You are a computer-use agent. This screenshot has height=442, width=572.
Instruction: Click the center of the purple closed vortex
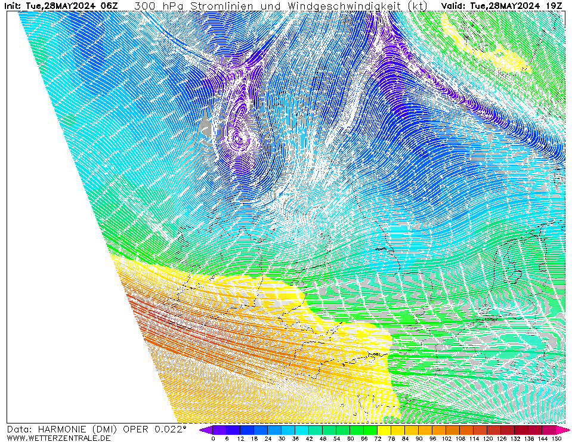click(x=240, y=139)
